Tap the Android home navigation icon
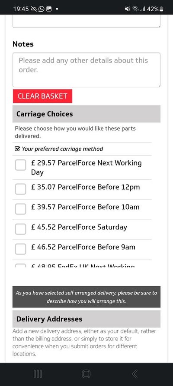 pyautogui.click(x=86, y=374)
